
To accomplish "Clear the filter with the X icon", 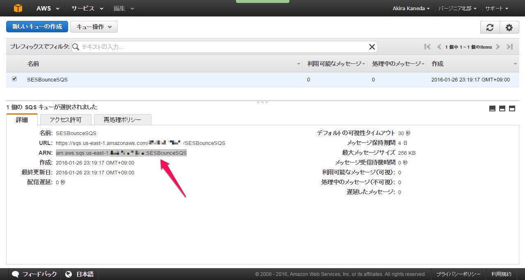I will [x=372, y=47].
